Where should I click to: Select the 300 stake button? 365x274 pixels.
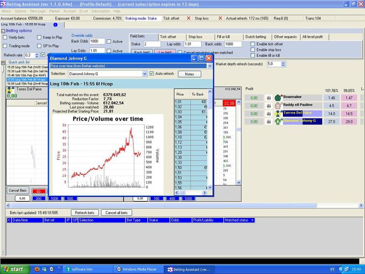(39, 199)
